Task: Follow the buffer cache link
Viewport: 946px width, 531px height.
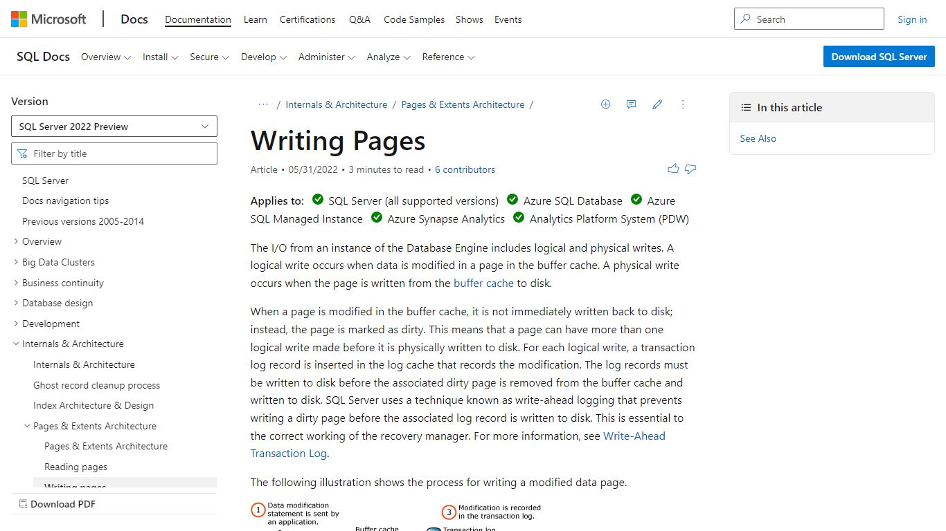Action: 483,283
